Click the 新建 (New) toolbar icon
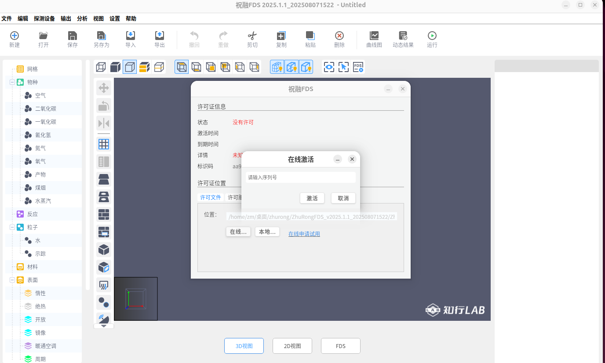 (15, 36)
